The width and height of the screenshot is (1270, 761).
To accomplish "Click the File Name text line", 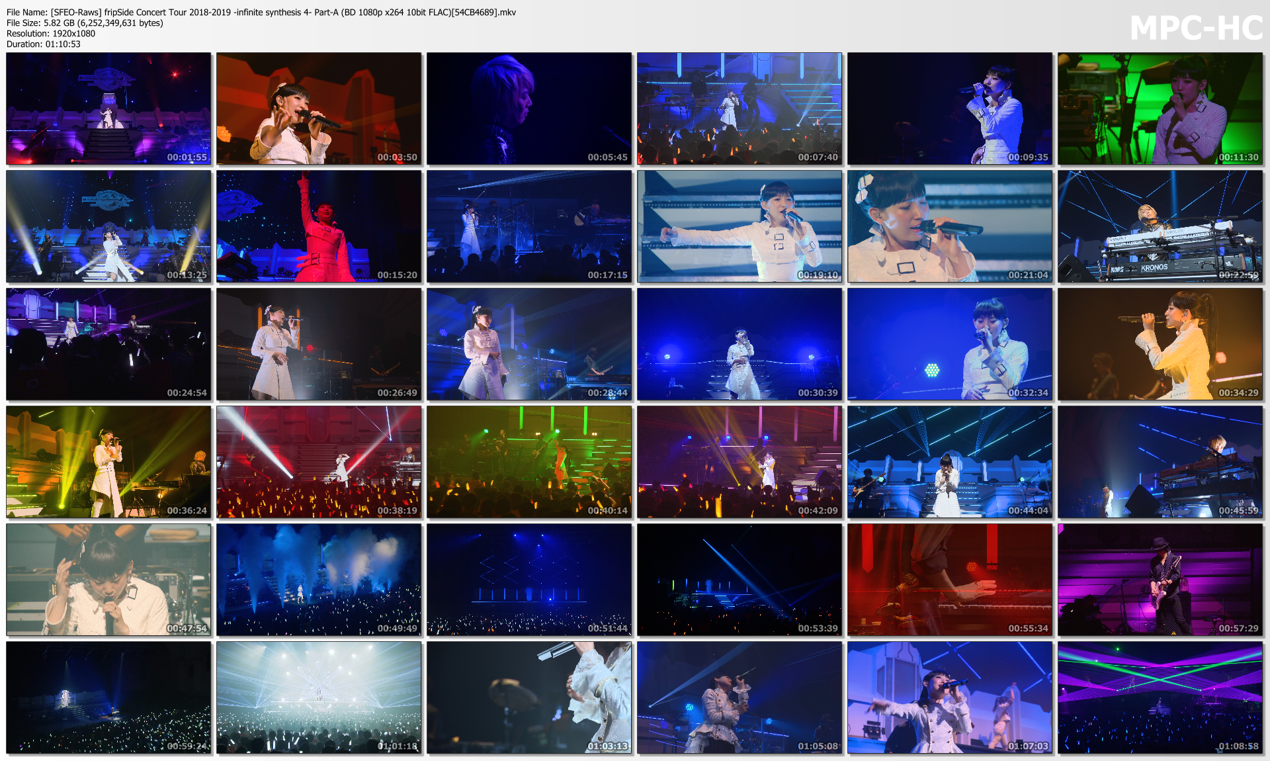I will click(x=261, y=12).
